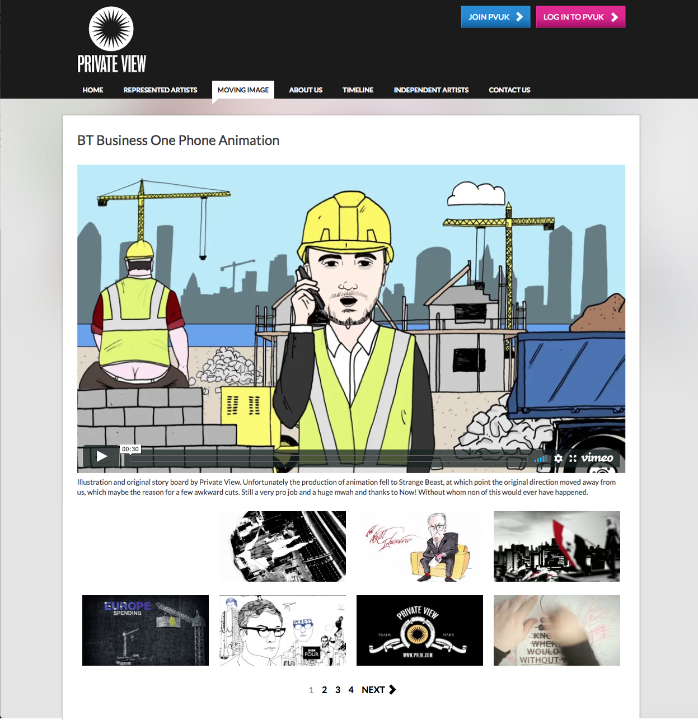Open the Vimeo logo link

597,458
